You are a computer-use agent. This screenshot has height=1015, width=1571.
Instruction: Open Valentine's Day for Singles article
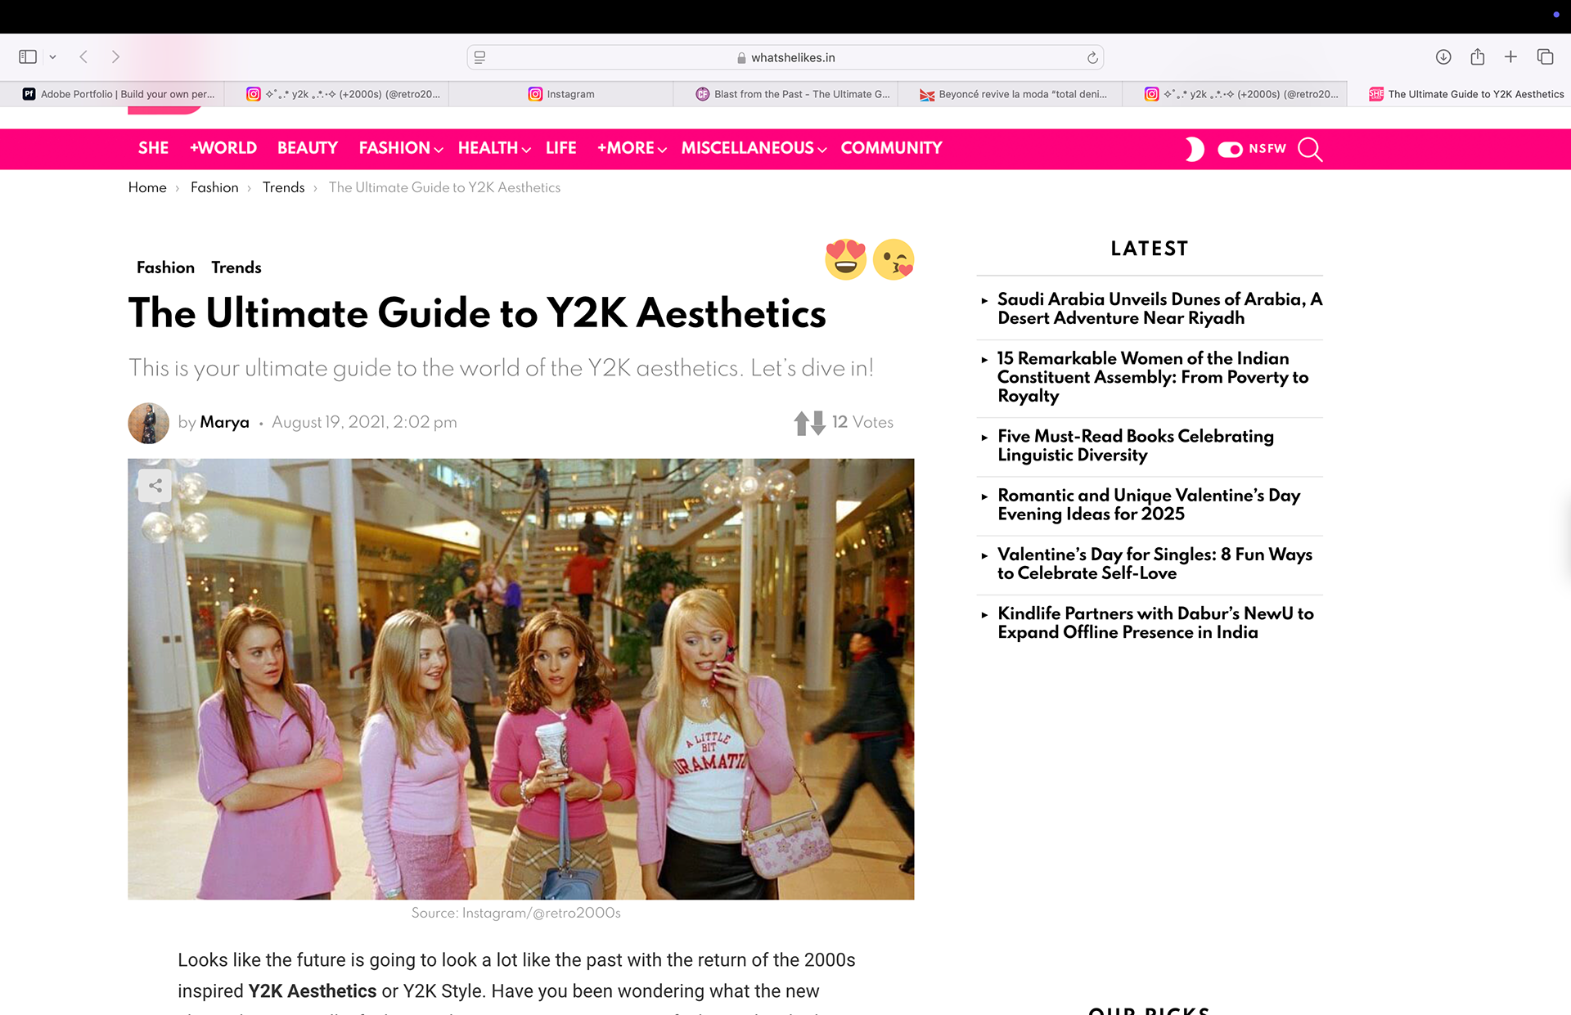coord(1155,564)
